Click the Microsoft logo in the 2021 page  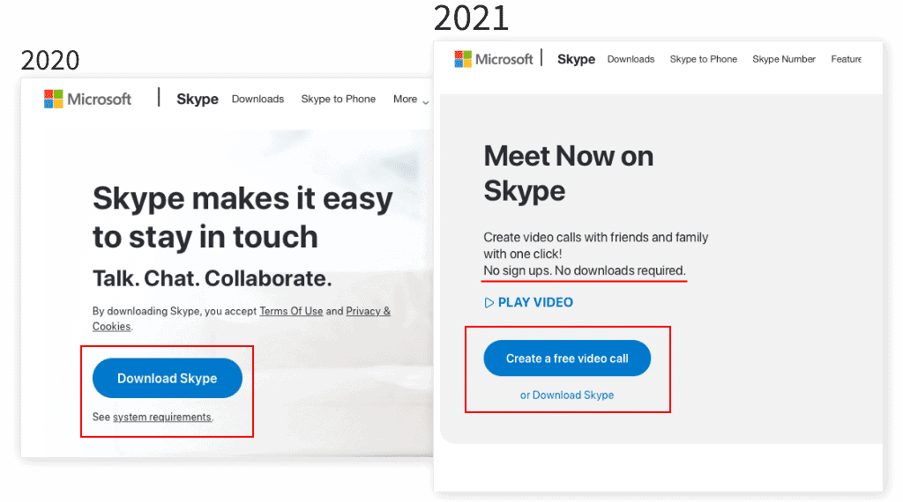[494, 59]
